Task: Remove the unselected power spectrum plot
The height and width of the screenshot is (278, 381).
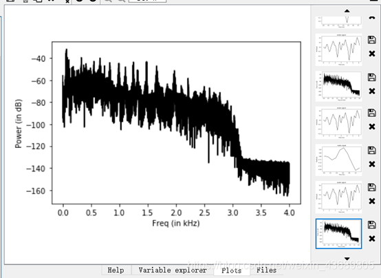Action: coord(372,92)
